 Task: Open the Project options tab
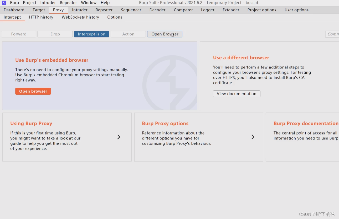(x=262, y=10)
